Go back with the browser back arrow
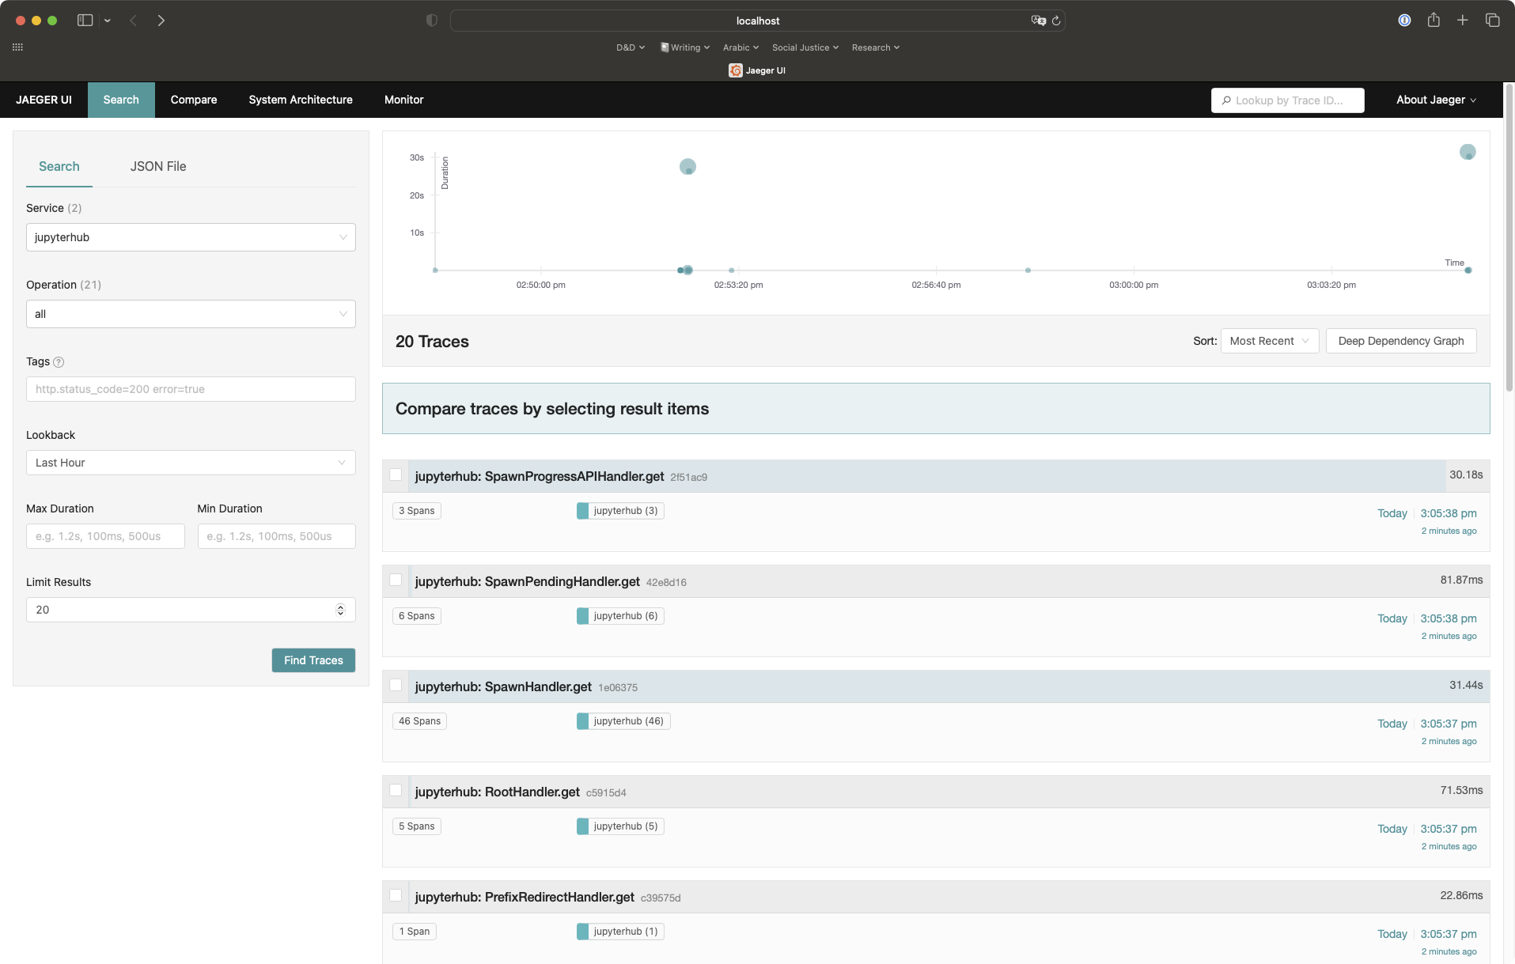This screenshot has height=964, width=1515. (x=134, y=21)
